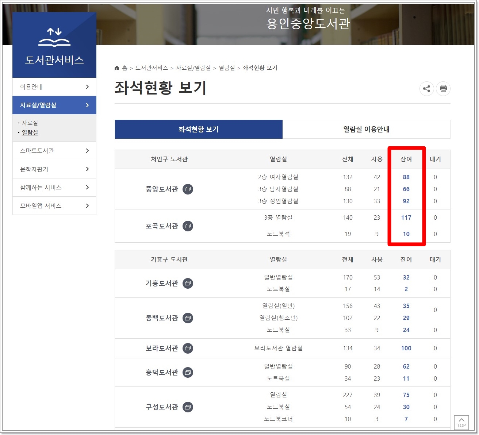
Task: Click the 노트북코너 room name
Action: click(x=278, y=419)
